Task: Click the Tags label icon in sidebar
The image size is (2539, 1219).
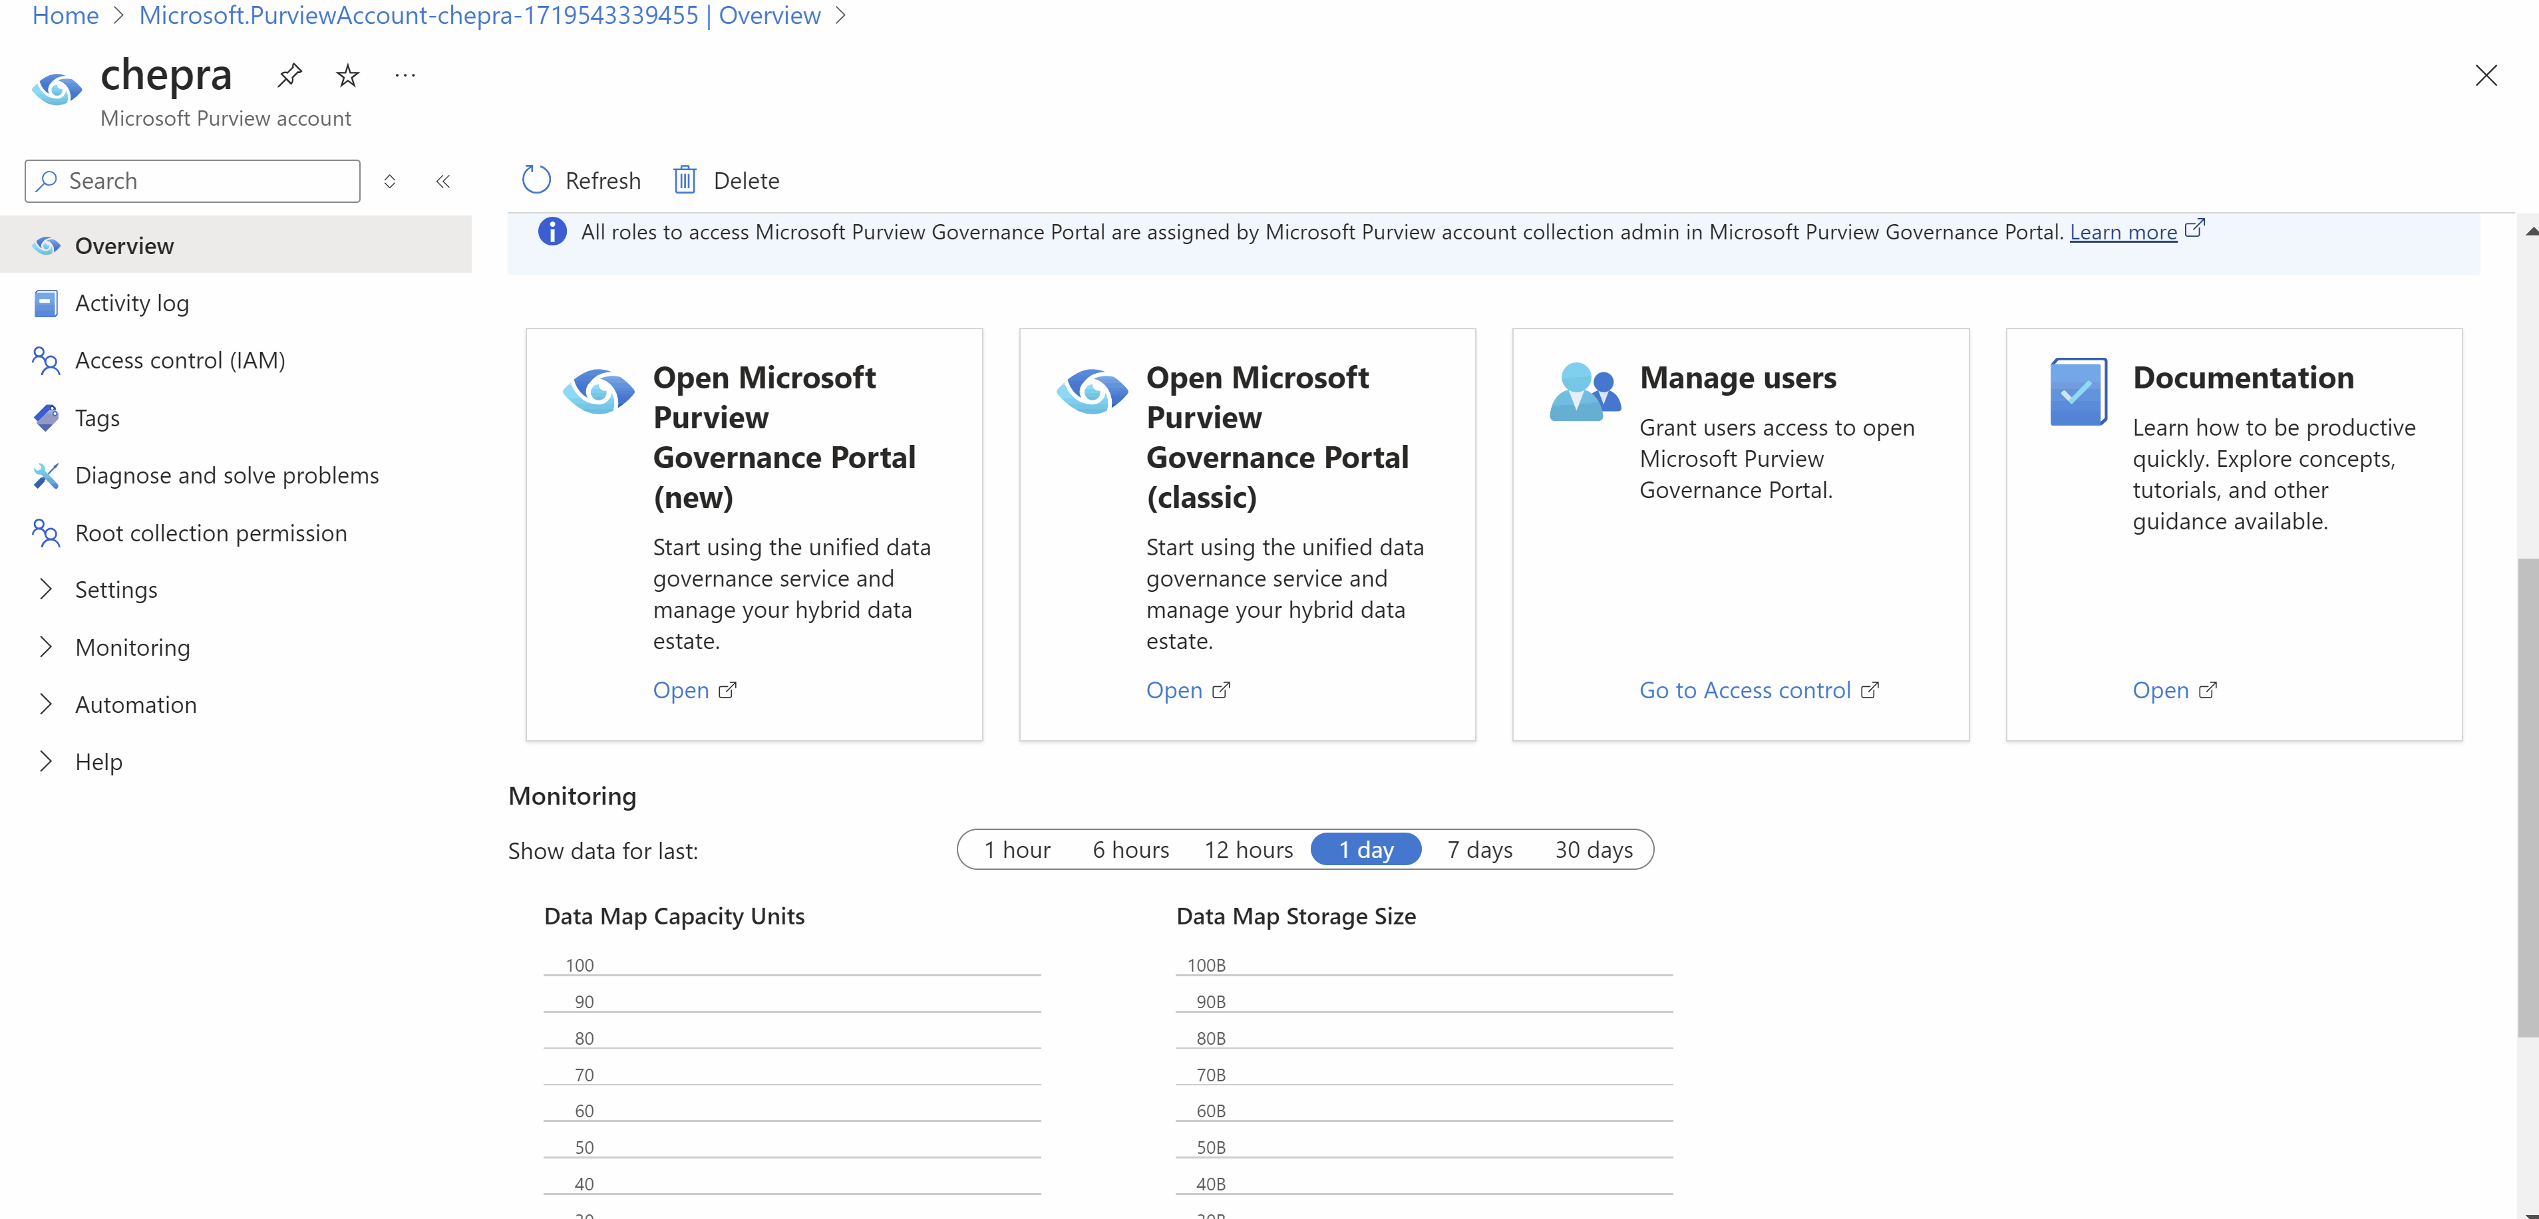Action: coord(47,418)
